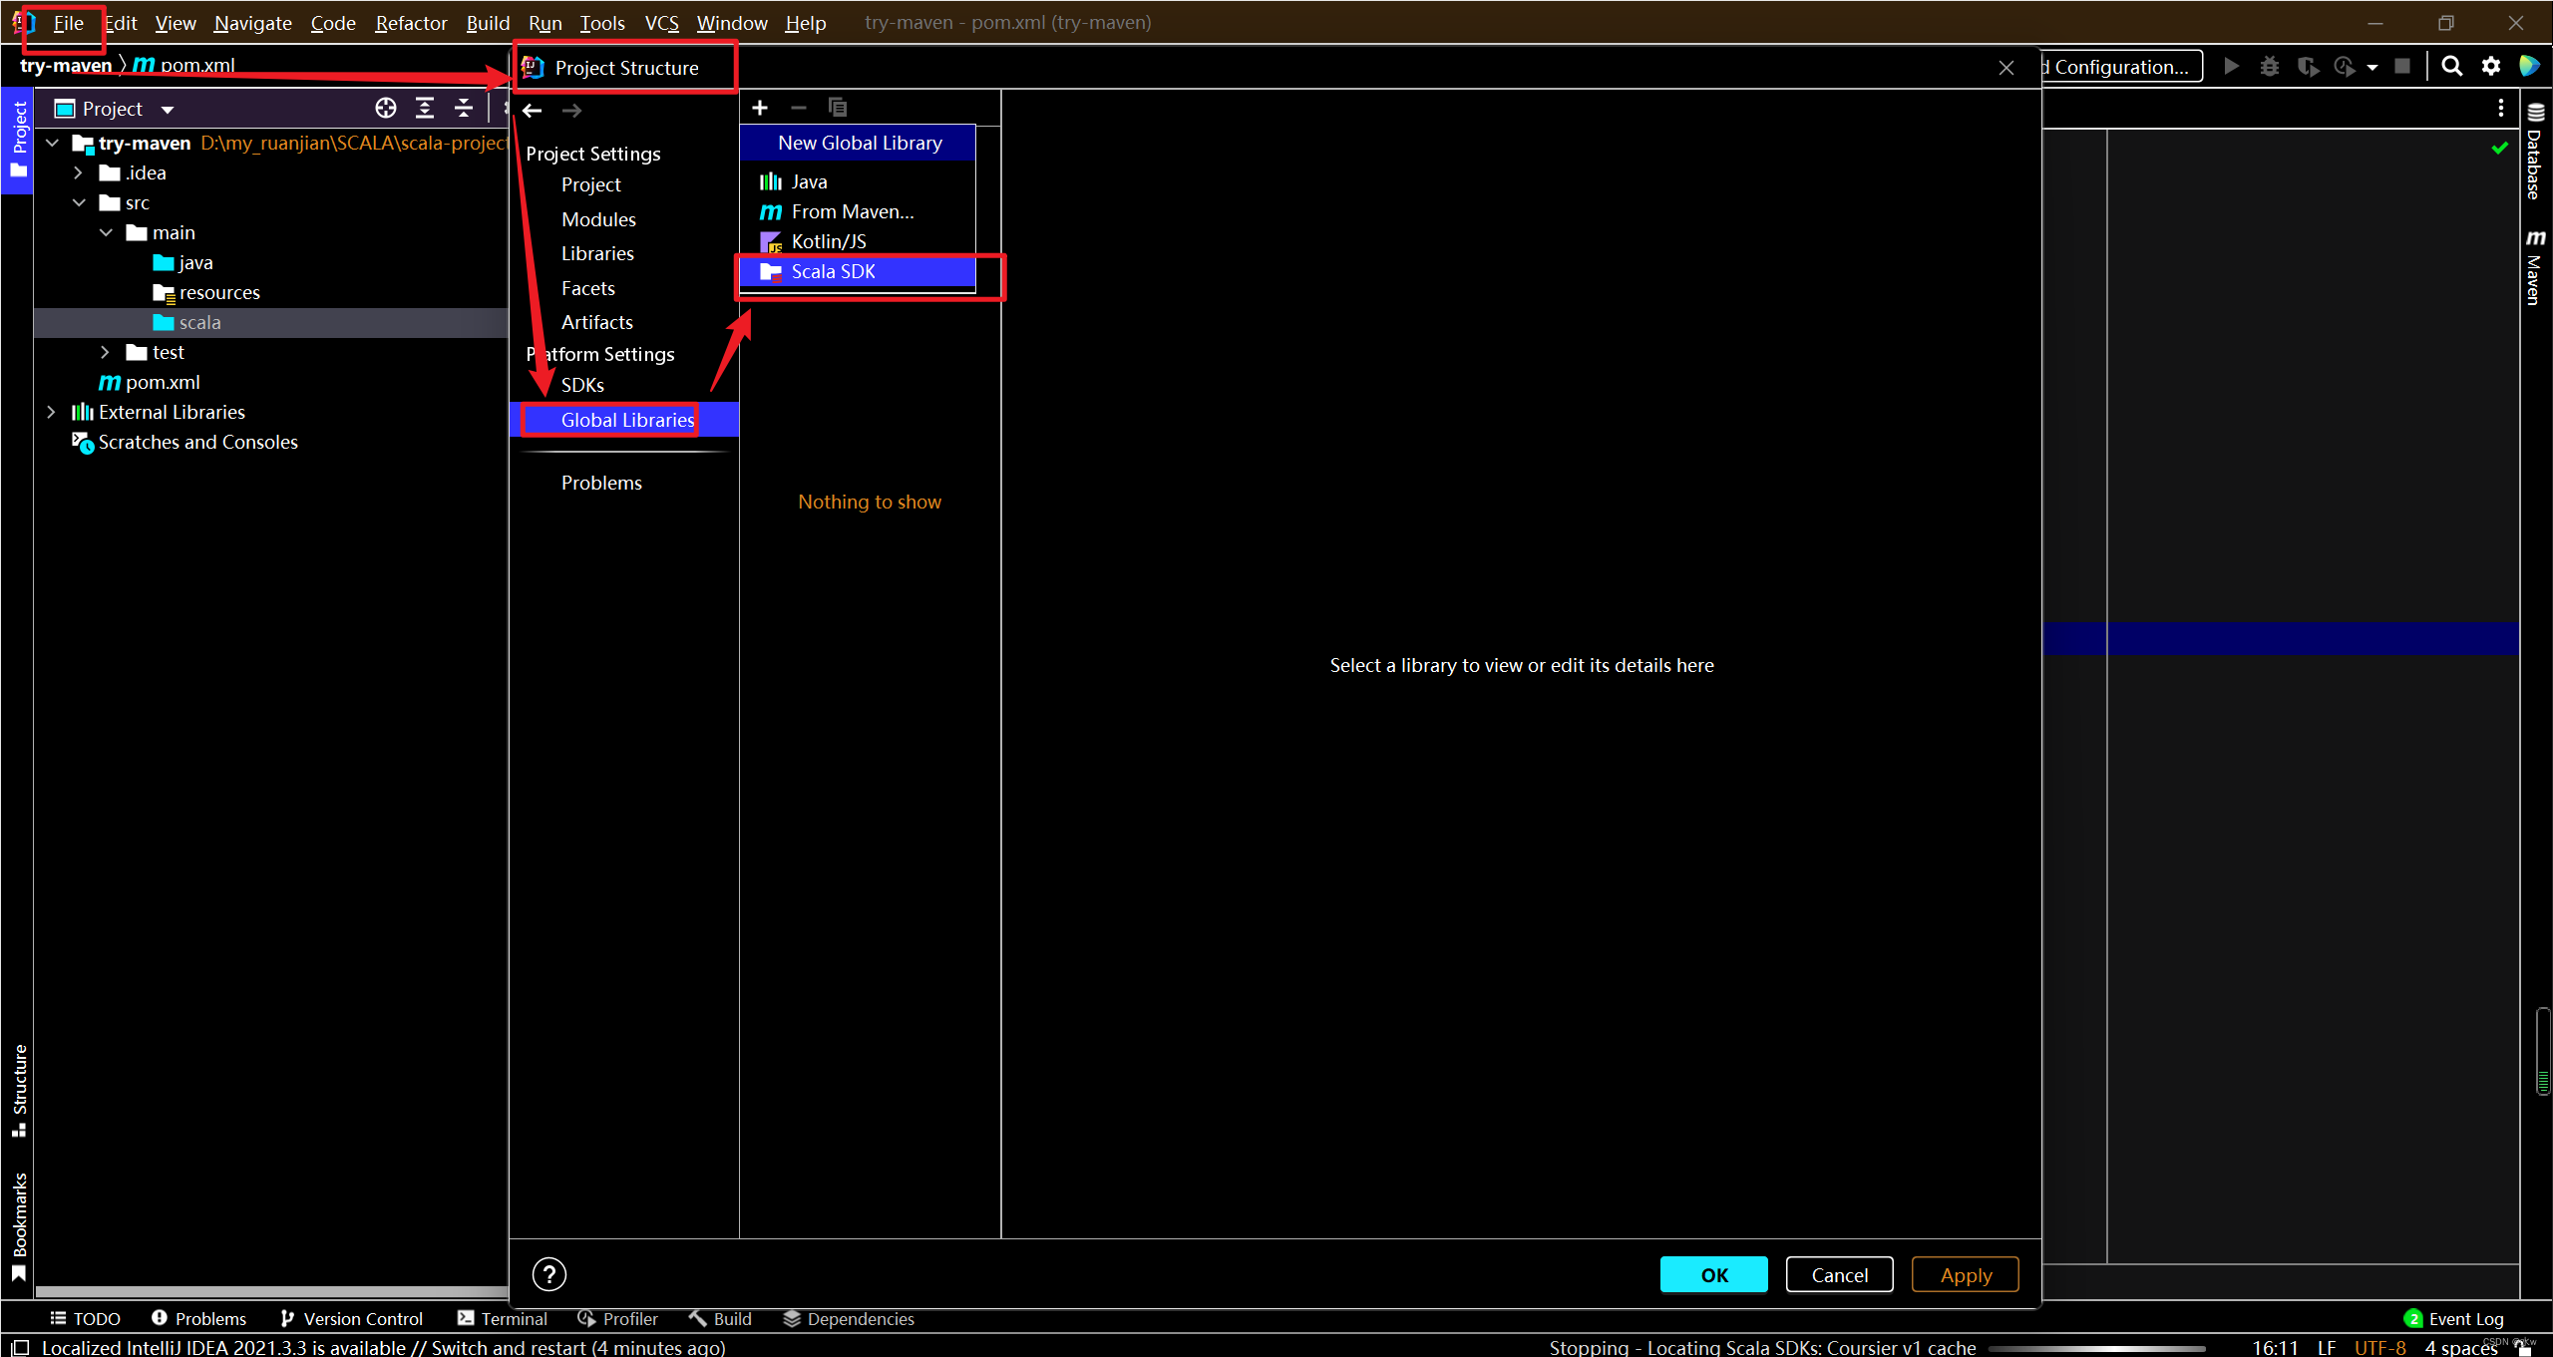Click the back navigation arrow in dialog
The width and height of the screenshot is (2553, 1357).
click(533, 111)
